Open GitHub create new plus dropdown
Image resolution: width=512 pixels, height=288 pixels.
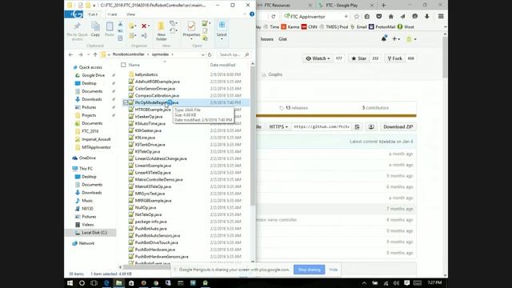pyautogui.click(x=396, y=39)
